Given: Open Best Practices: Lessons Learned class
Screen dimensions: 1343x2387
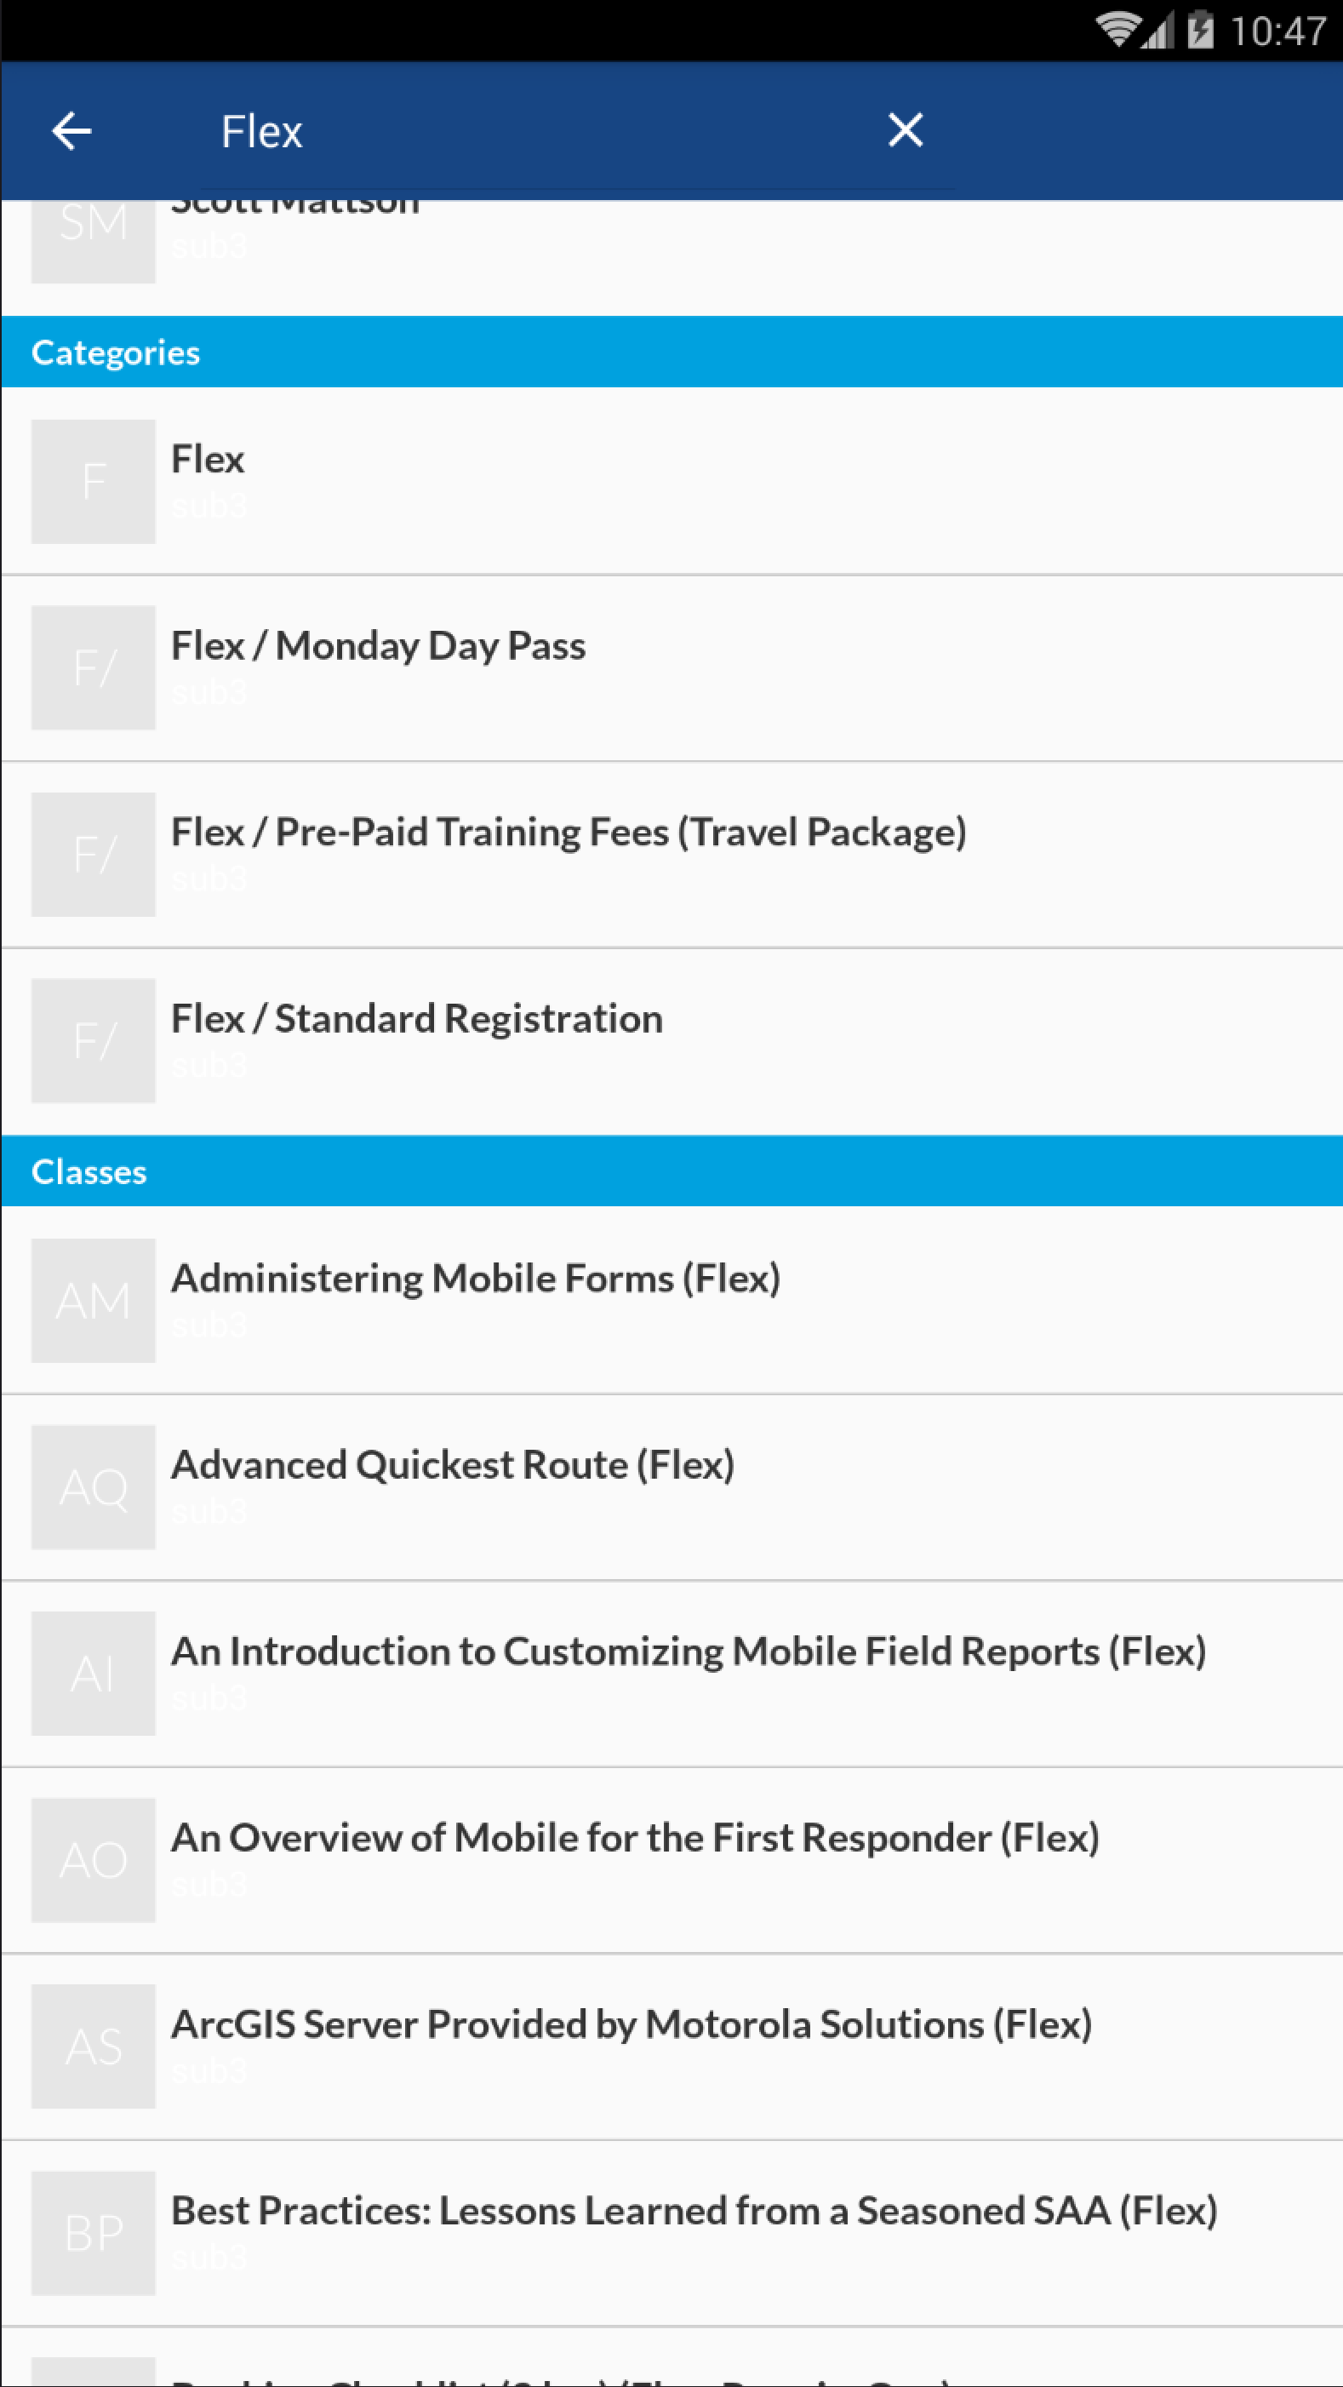Looking at the screenshot, I should 671,2233.
